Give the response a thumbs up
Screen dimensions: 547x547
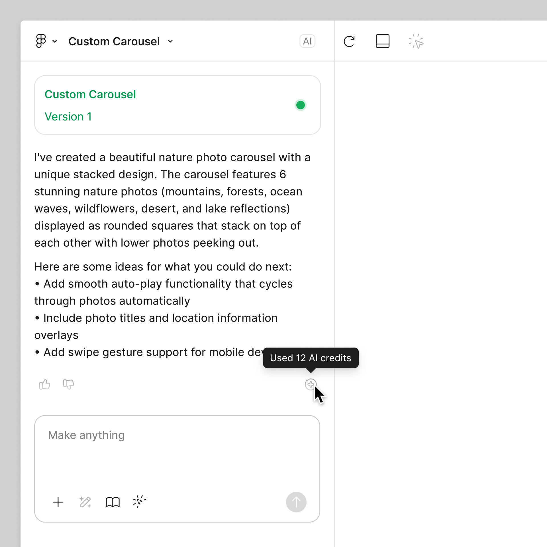tap(44, 384)
